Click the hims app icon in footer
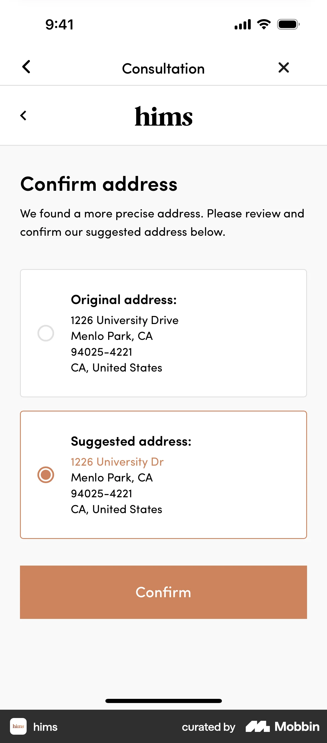The image size is (327, 743). coord(18,726)
